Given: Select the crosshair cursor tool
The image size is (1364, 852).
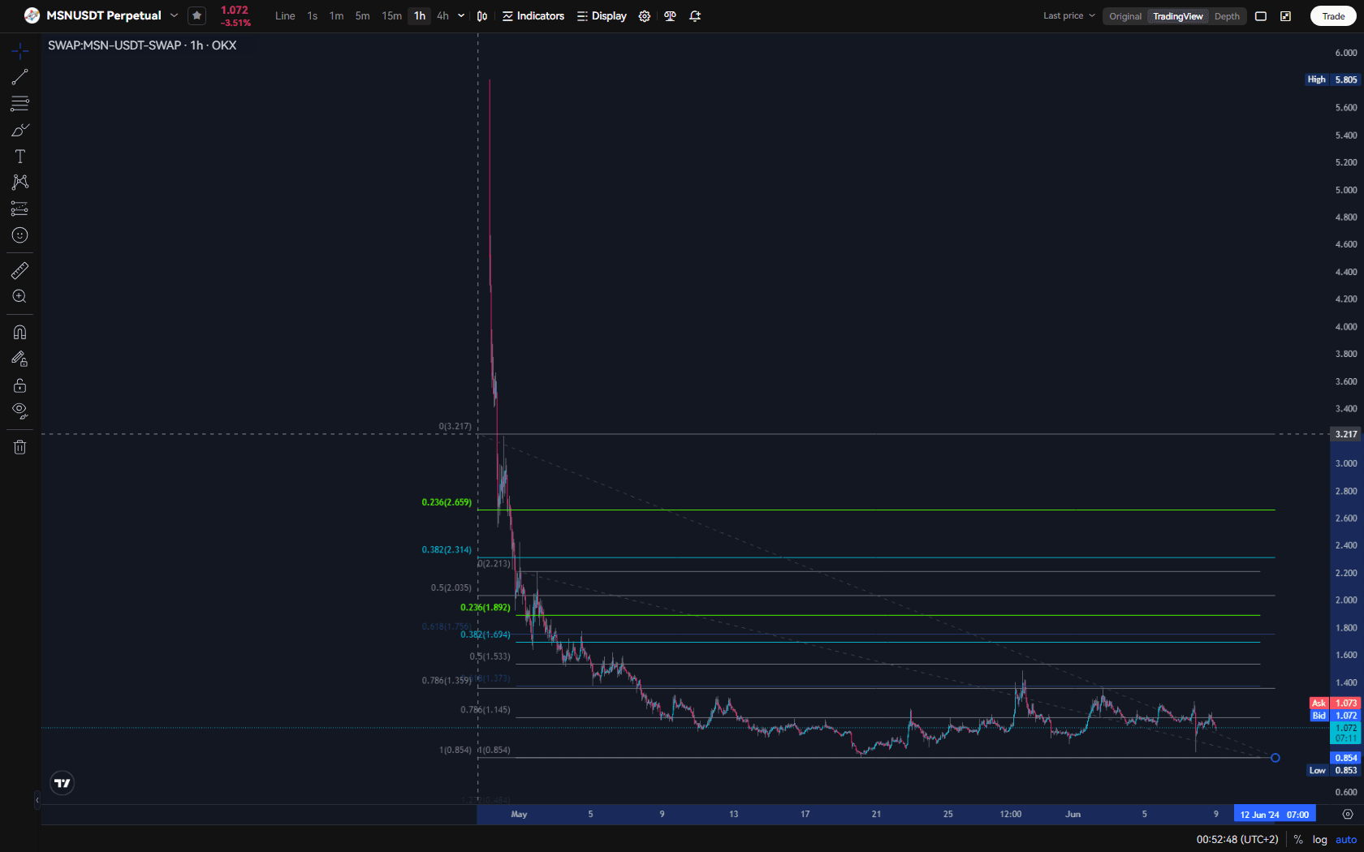Looking at the screenshot, I should point(20,52).
